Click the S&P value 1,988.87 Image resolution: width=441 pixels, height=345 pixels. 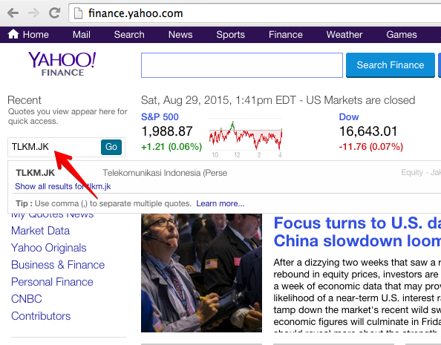(167, 131)
